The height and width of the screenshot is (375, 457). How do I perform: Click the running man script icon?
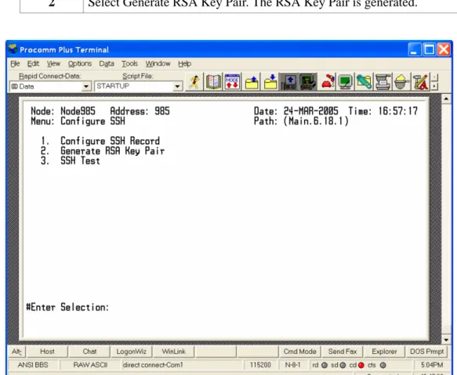click(x=194, y=81)
